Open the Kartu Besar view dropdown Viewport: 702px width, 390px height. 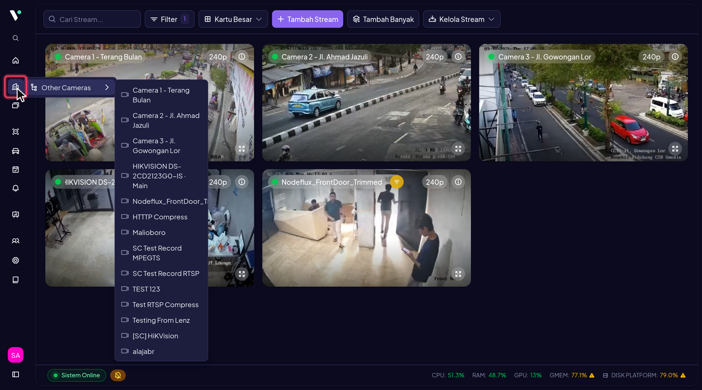pyautogui.click(x=233, y=19)
